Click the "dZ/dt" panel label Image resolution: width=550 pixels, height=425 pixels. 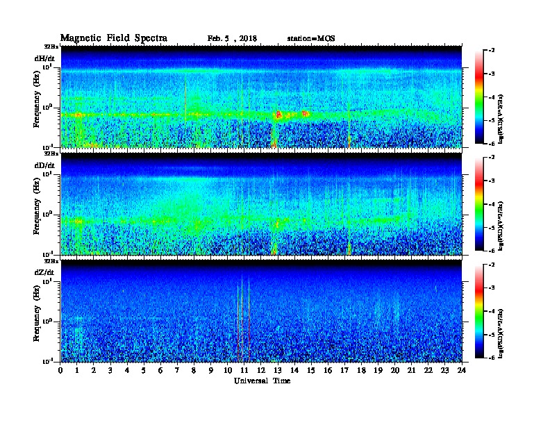pos(44,272)
